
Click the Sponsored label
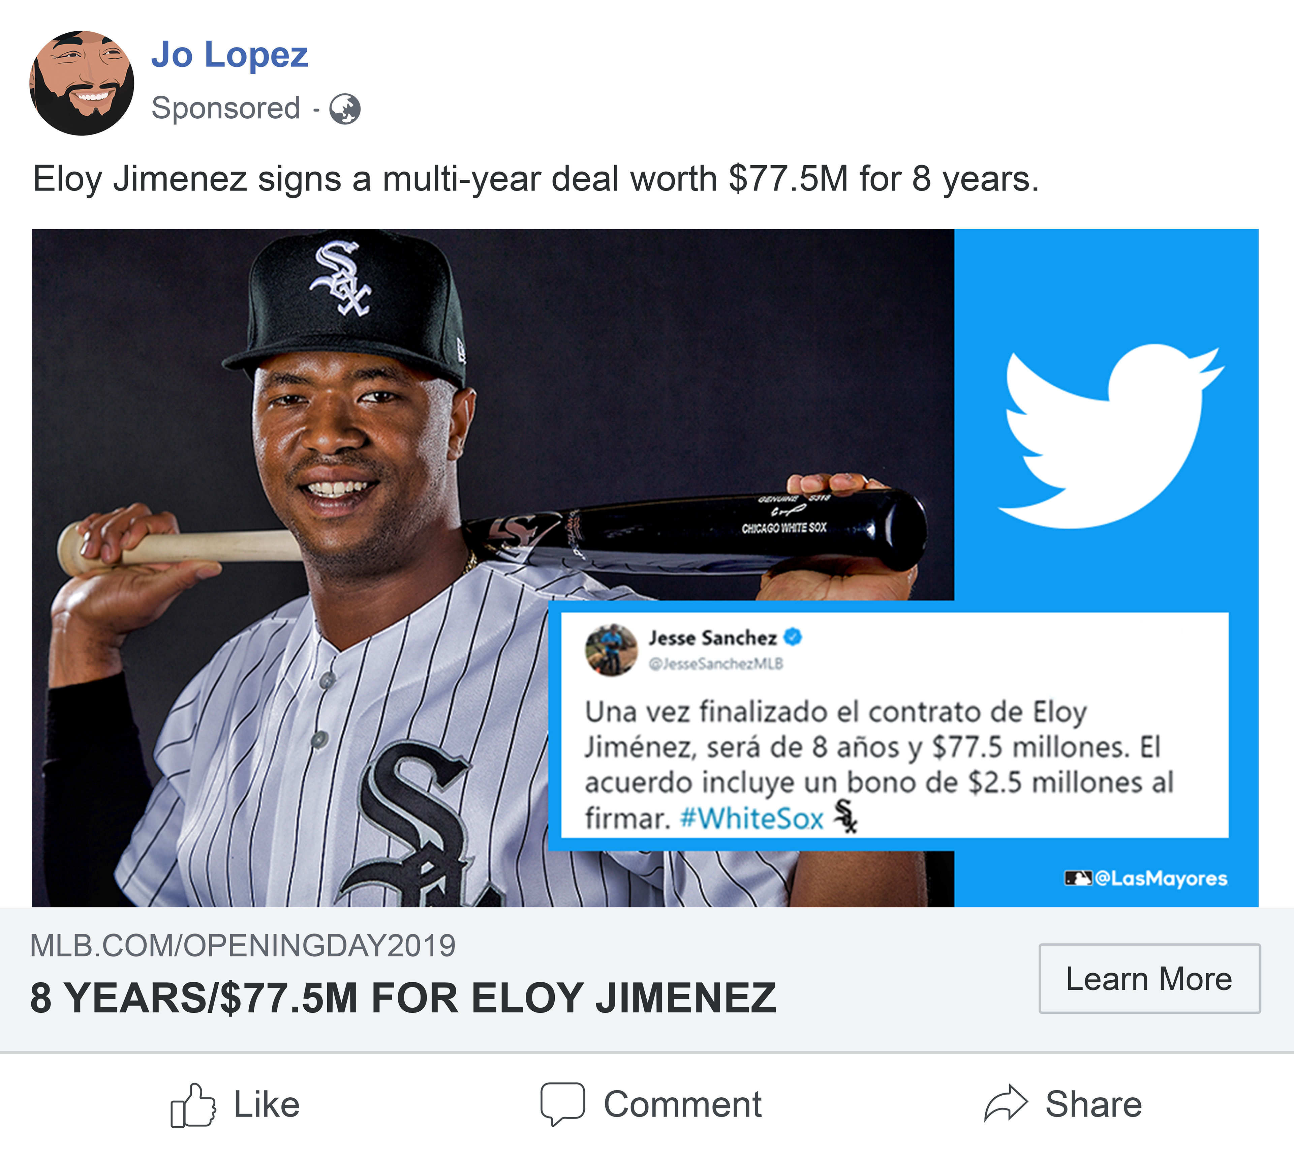coord(226,108)
